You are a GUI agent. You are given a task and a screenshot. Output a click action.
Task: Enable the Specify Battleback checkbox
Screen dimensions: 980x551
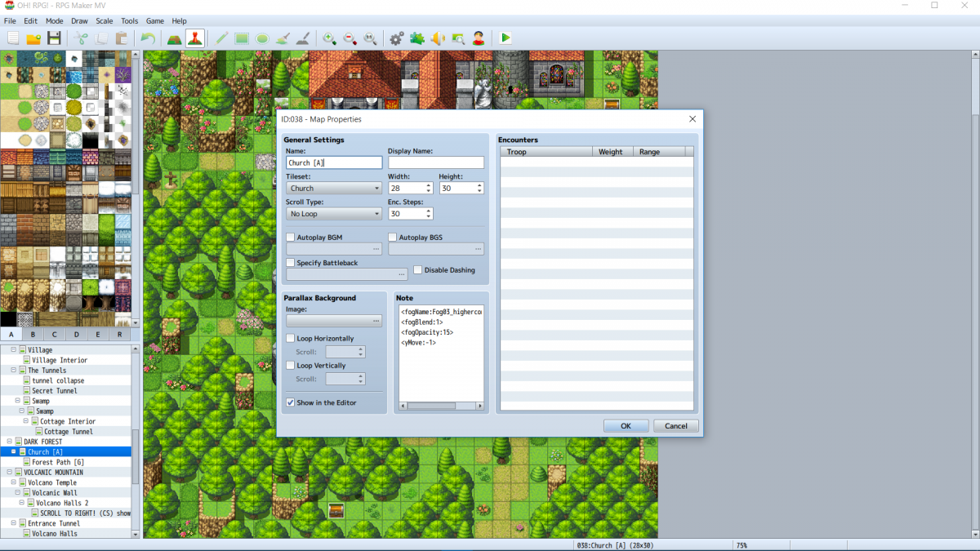tap(291, 263)
